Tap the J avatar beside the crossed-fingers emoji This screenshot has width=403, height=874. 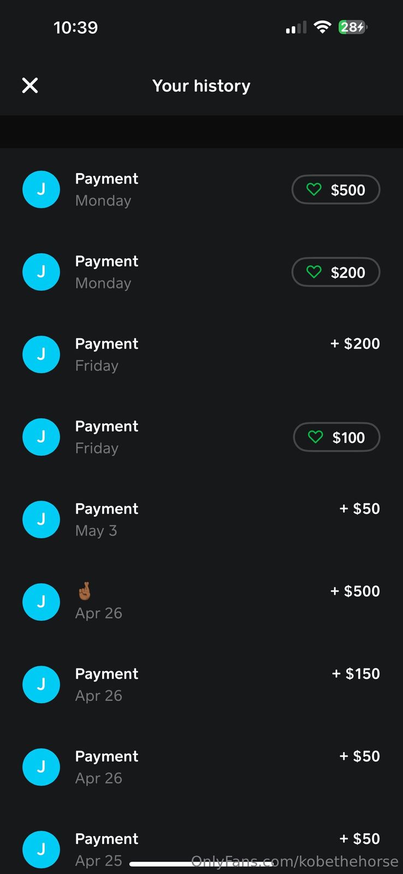(41, 602)
